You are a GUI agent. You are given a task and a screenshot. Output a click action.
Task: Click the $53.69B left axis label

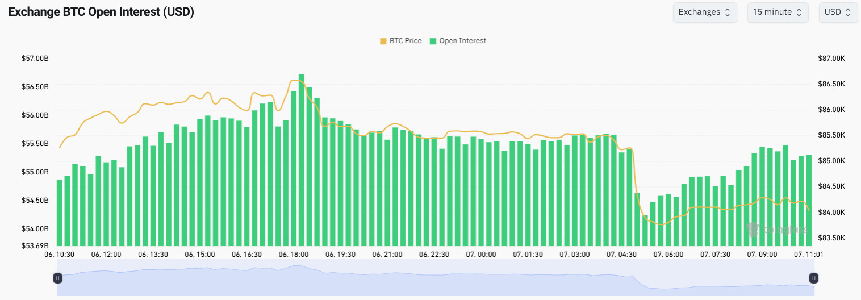[x=35, y=246]
